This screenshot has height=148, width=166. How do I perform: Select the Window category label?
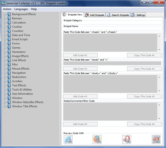pos(17,98)
